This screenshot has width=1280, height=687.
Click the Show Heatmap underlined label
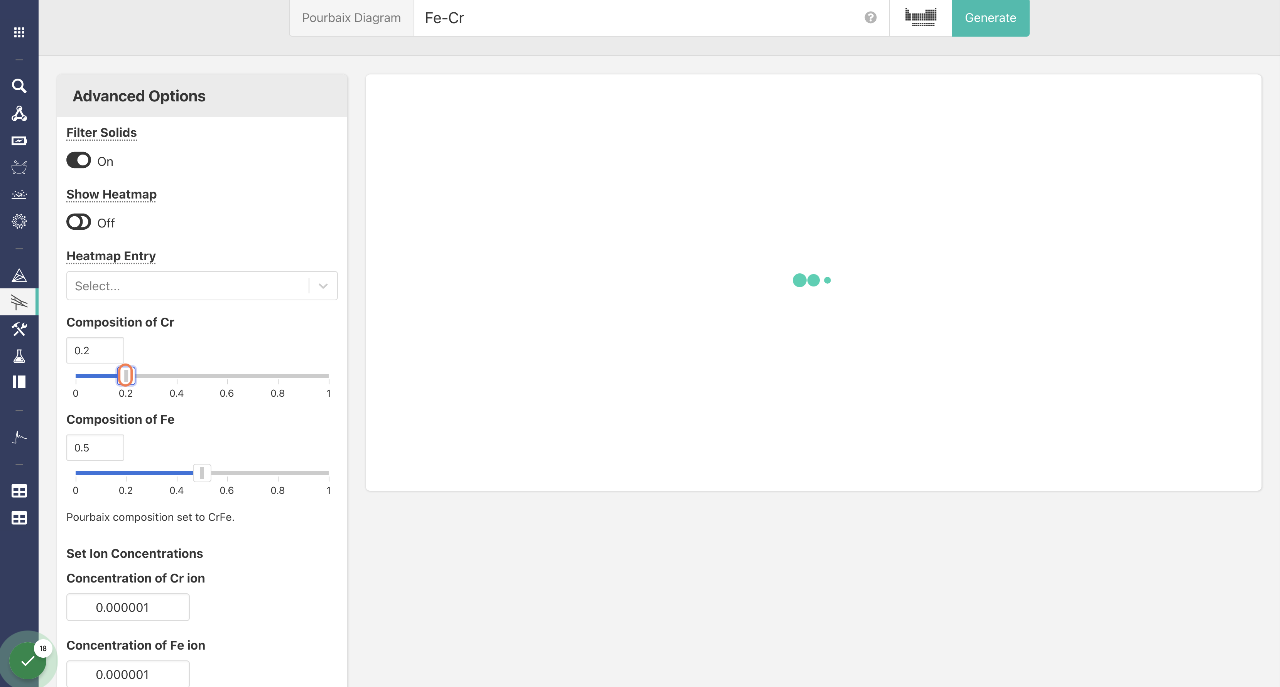pos(111,194)
